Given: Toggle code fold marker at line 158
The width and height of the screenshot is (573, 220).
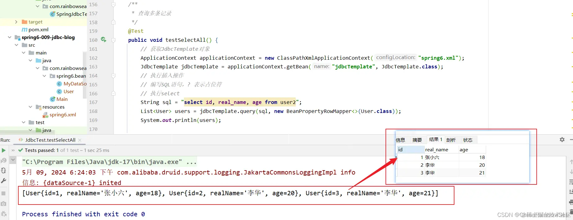Looking at the screenshot, I should coord(113,22).
